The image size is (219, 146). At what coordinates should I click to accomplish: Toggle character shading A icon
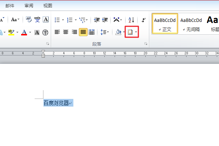(x=37, y=32)
